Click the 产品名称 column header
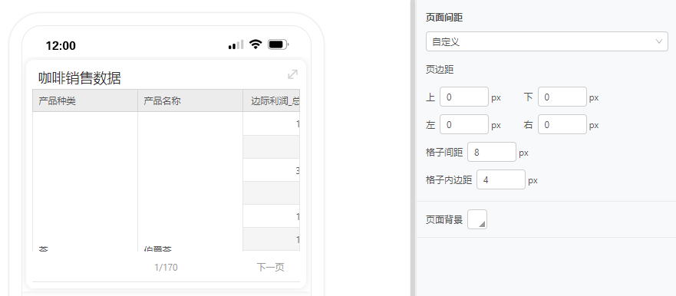This screenshot has width=676, height=296. [x=190, y=100]
